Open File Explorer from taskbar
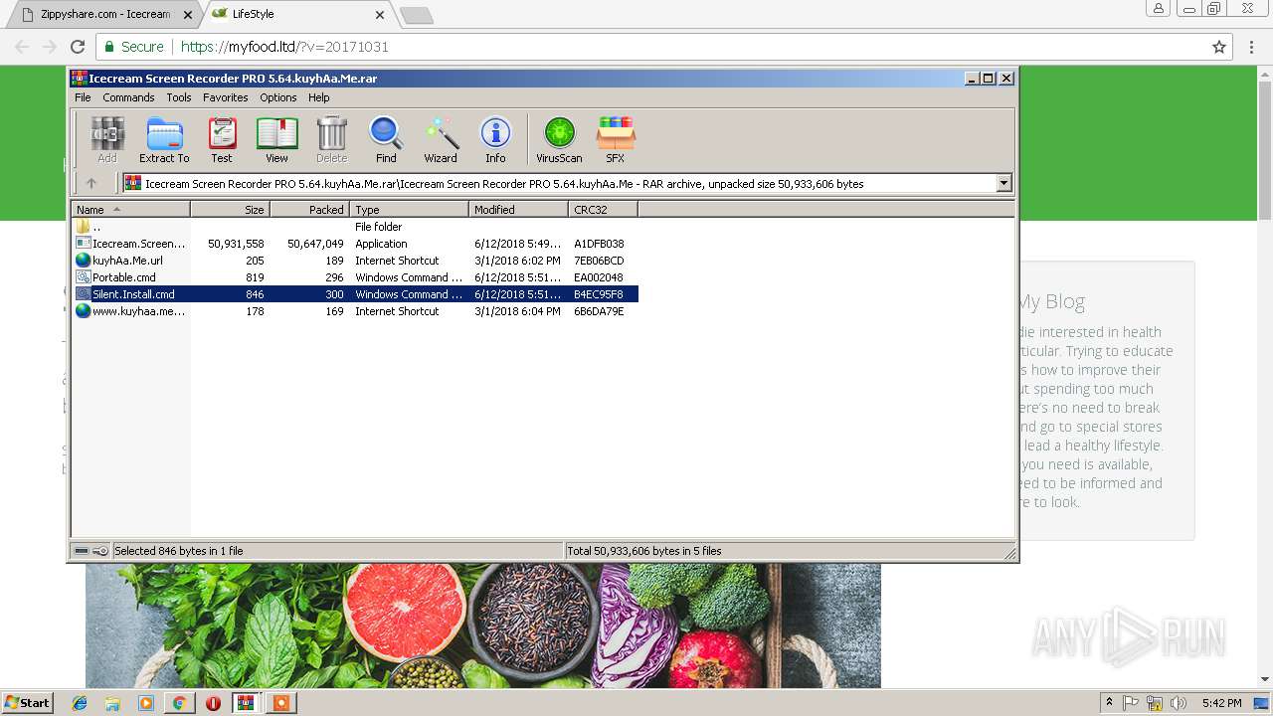1273x716 pixels. tap(112, 703)
